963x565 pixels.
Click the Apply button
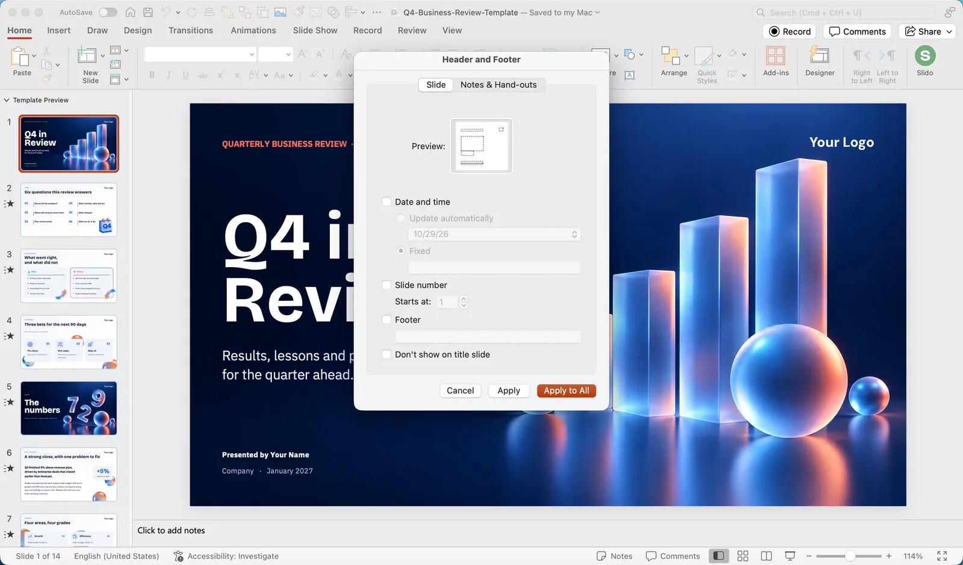pyautogui.click(x=509, y=391)
